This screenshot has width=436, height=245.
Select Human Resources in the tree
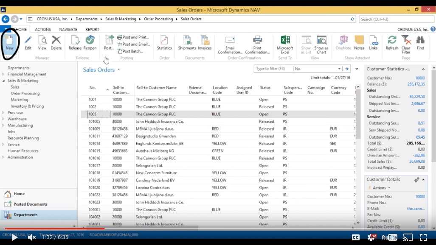pos(23,151)
